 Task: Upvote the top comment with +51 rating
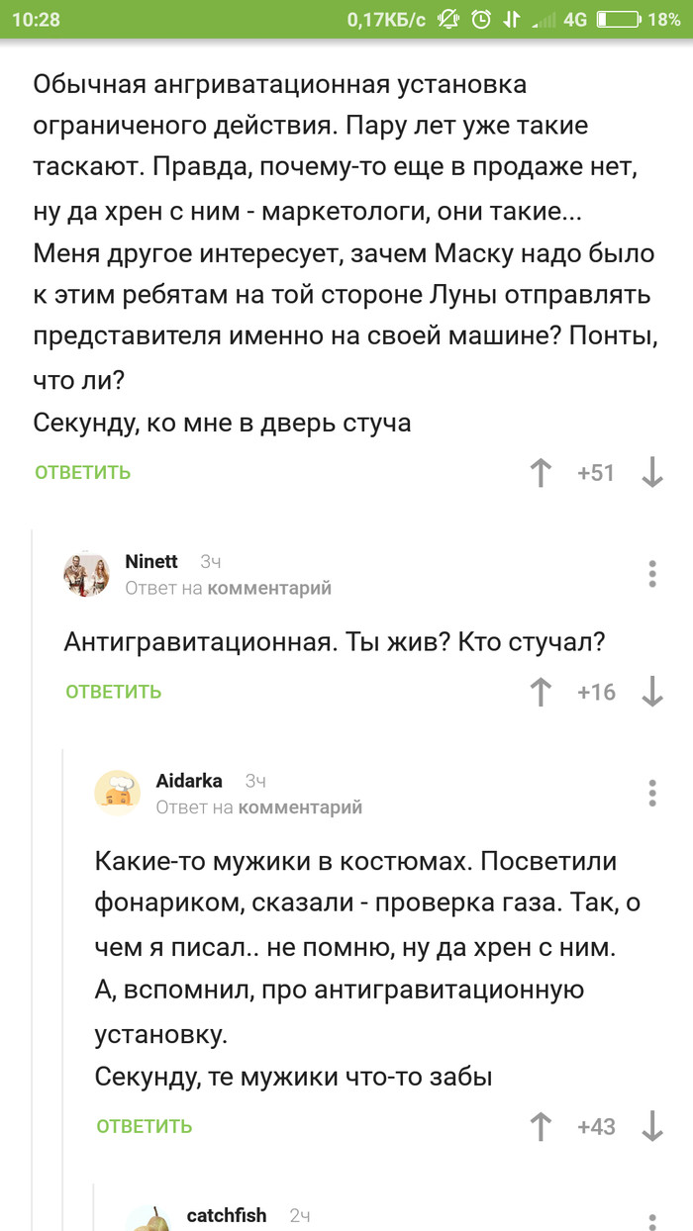540,473
